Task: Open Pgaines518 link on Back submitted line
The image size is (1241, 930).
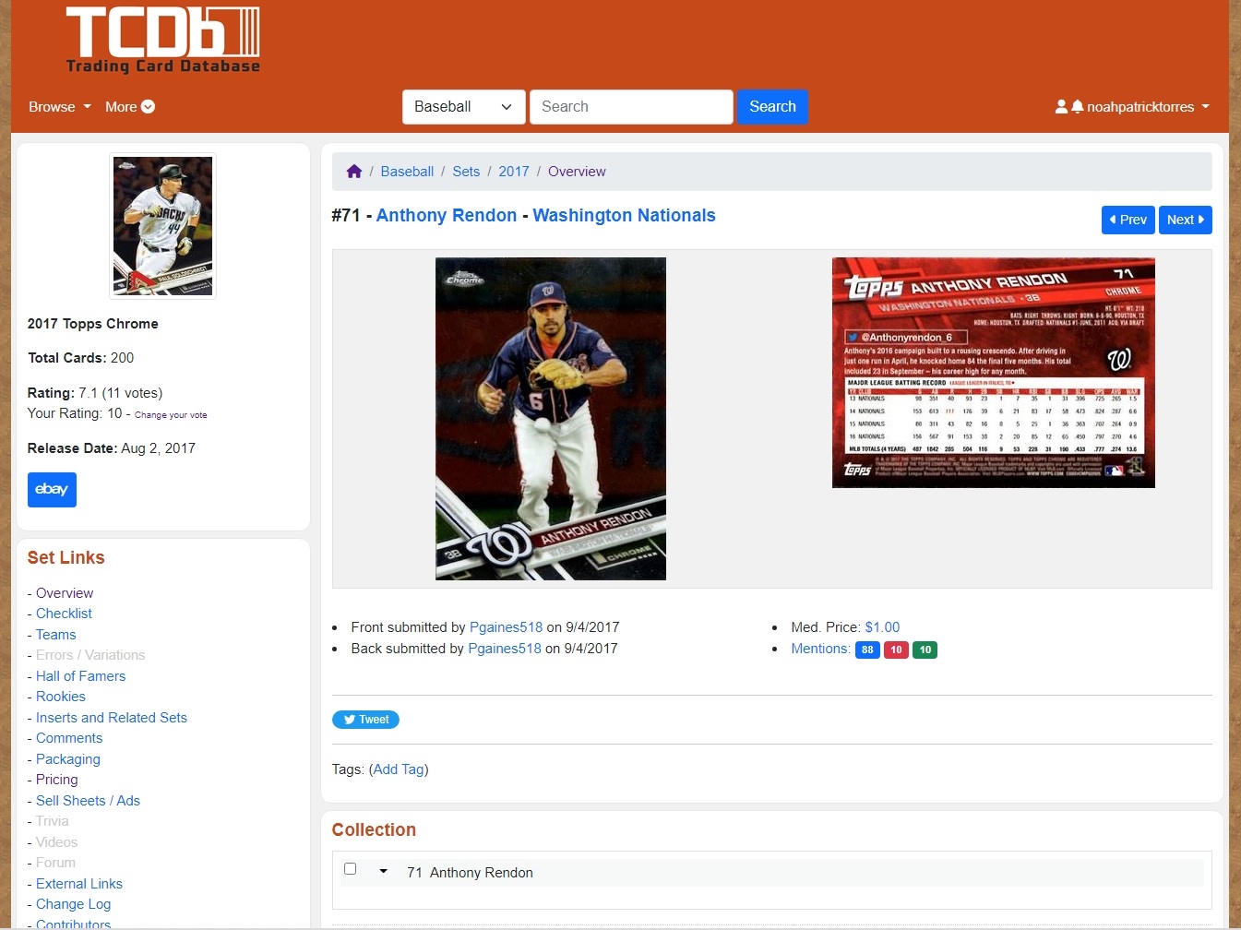Action: [505, 649]
